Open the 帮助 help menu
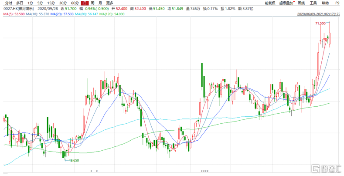The height and width of the screenshot is (176, 344). 325,3
